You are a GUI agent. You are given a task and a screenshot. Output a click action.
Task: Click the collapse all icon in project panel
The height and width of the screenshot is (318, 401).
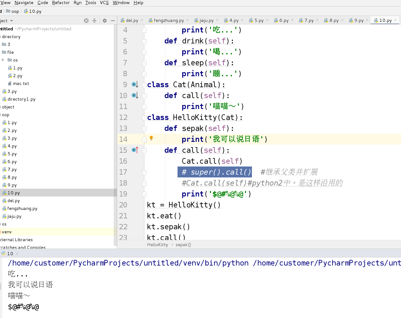click(x=94, y=21)
